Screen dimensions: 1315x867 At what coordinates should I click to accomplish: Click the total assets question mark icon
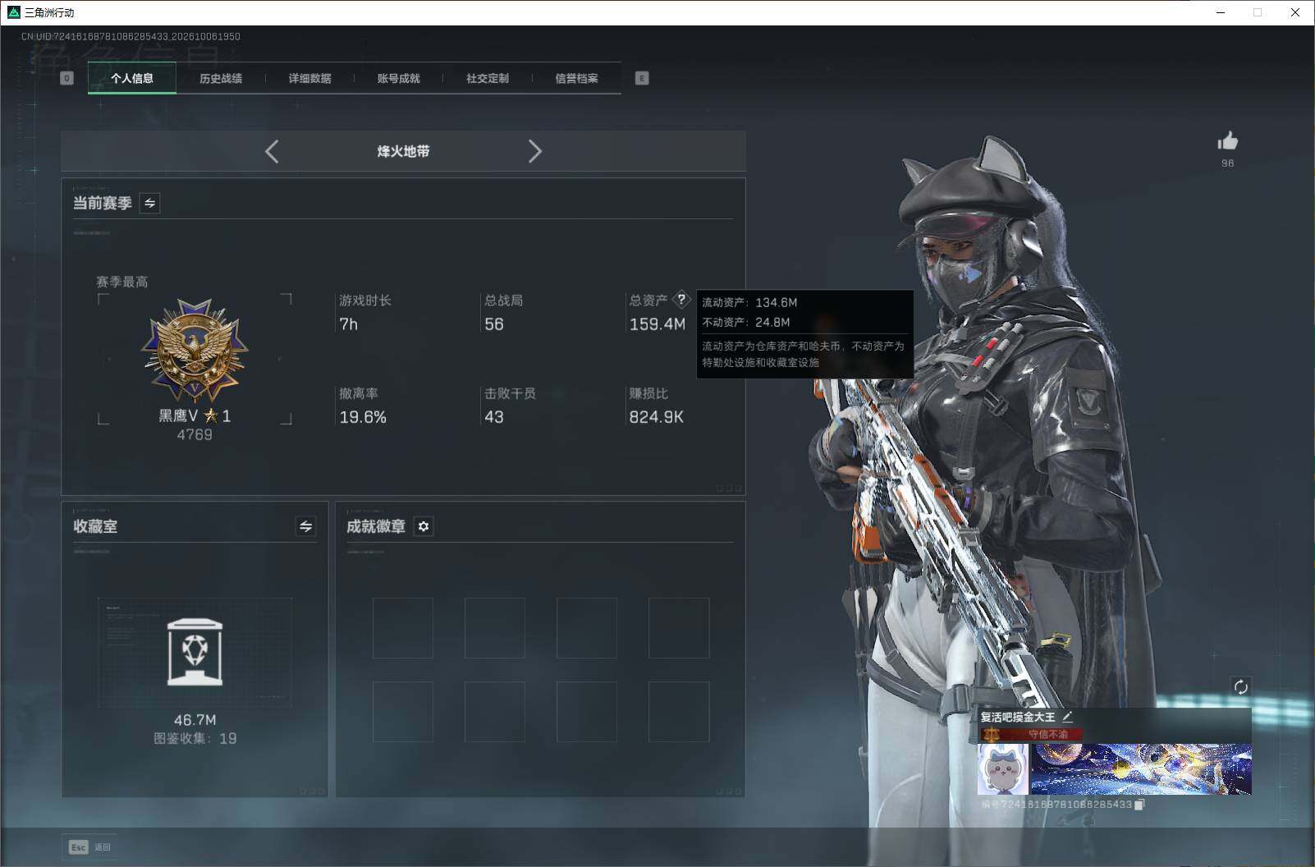[681, 300]
